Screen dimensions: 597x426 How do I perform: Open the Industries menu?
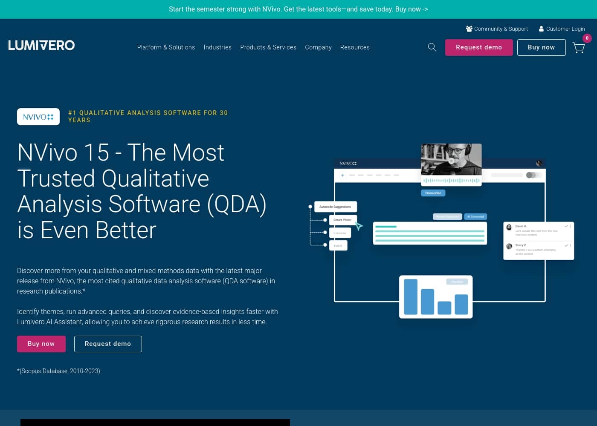coord(217,47)
